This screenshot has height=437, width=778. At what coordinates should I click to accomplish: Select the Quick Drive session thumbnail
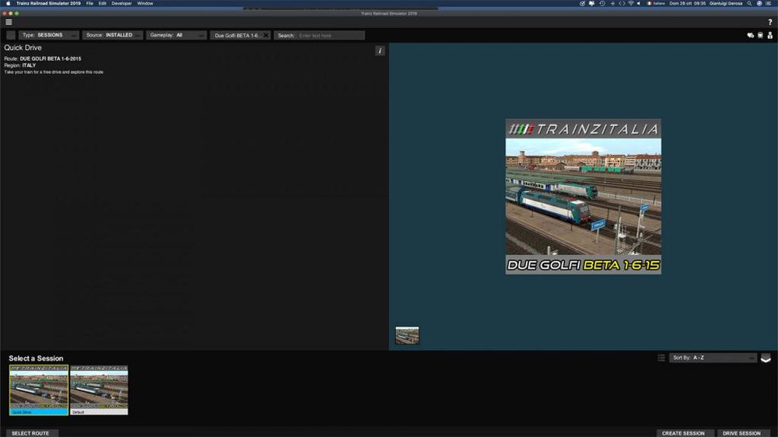click(39, 390)
